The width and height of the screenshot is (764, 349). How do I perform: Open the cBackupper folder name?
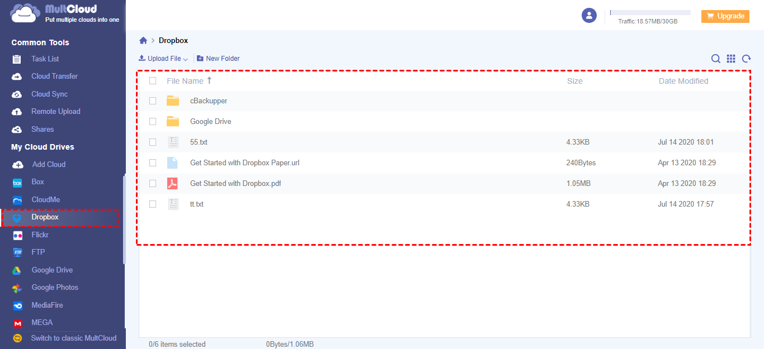tap(209, 101)
